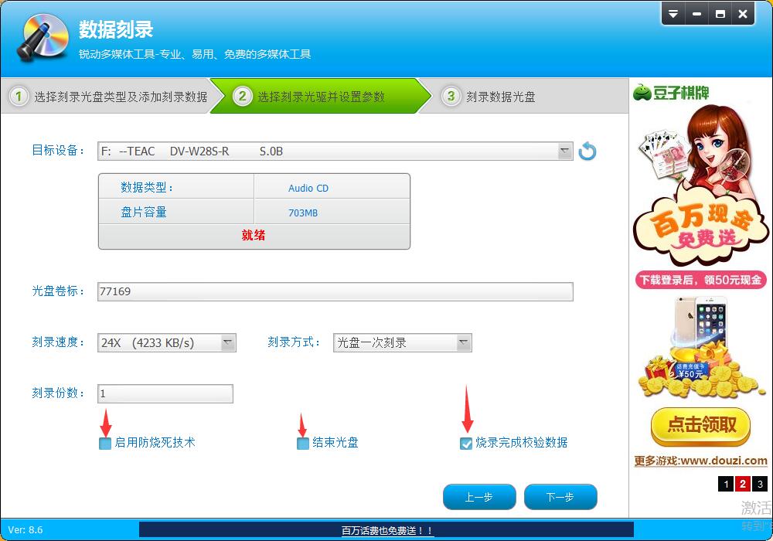Click the 刻录份数 copies field
The height and width of the screenshot is (541, 773).
point(165,393)
